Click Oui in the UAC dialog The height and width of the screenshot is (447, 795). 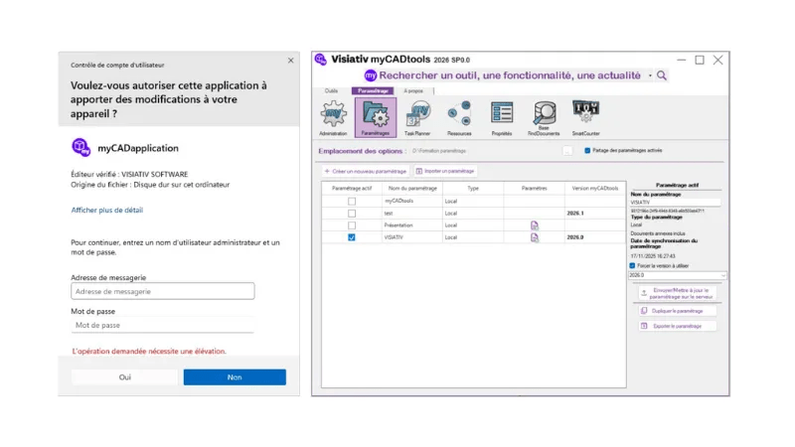pos(125,377)
